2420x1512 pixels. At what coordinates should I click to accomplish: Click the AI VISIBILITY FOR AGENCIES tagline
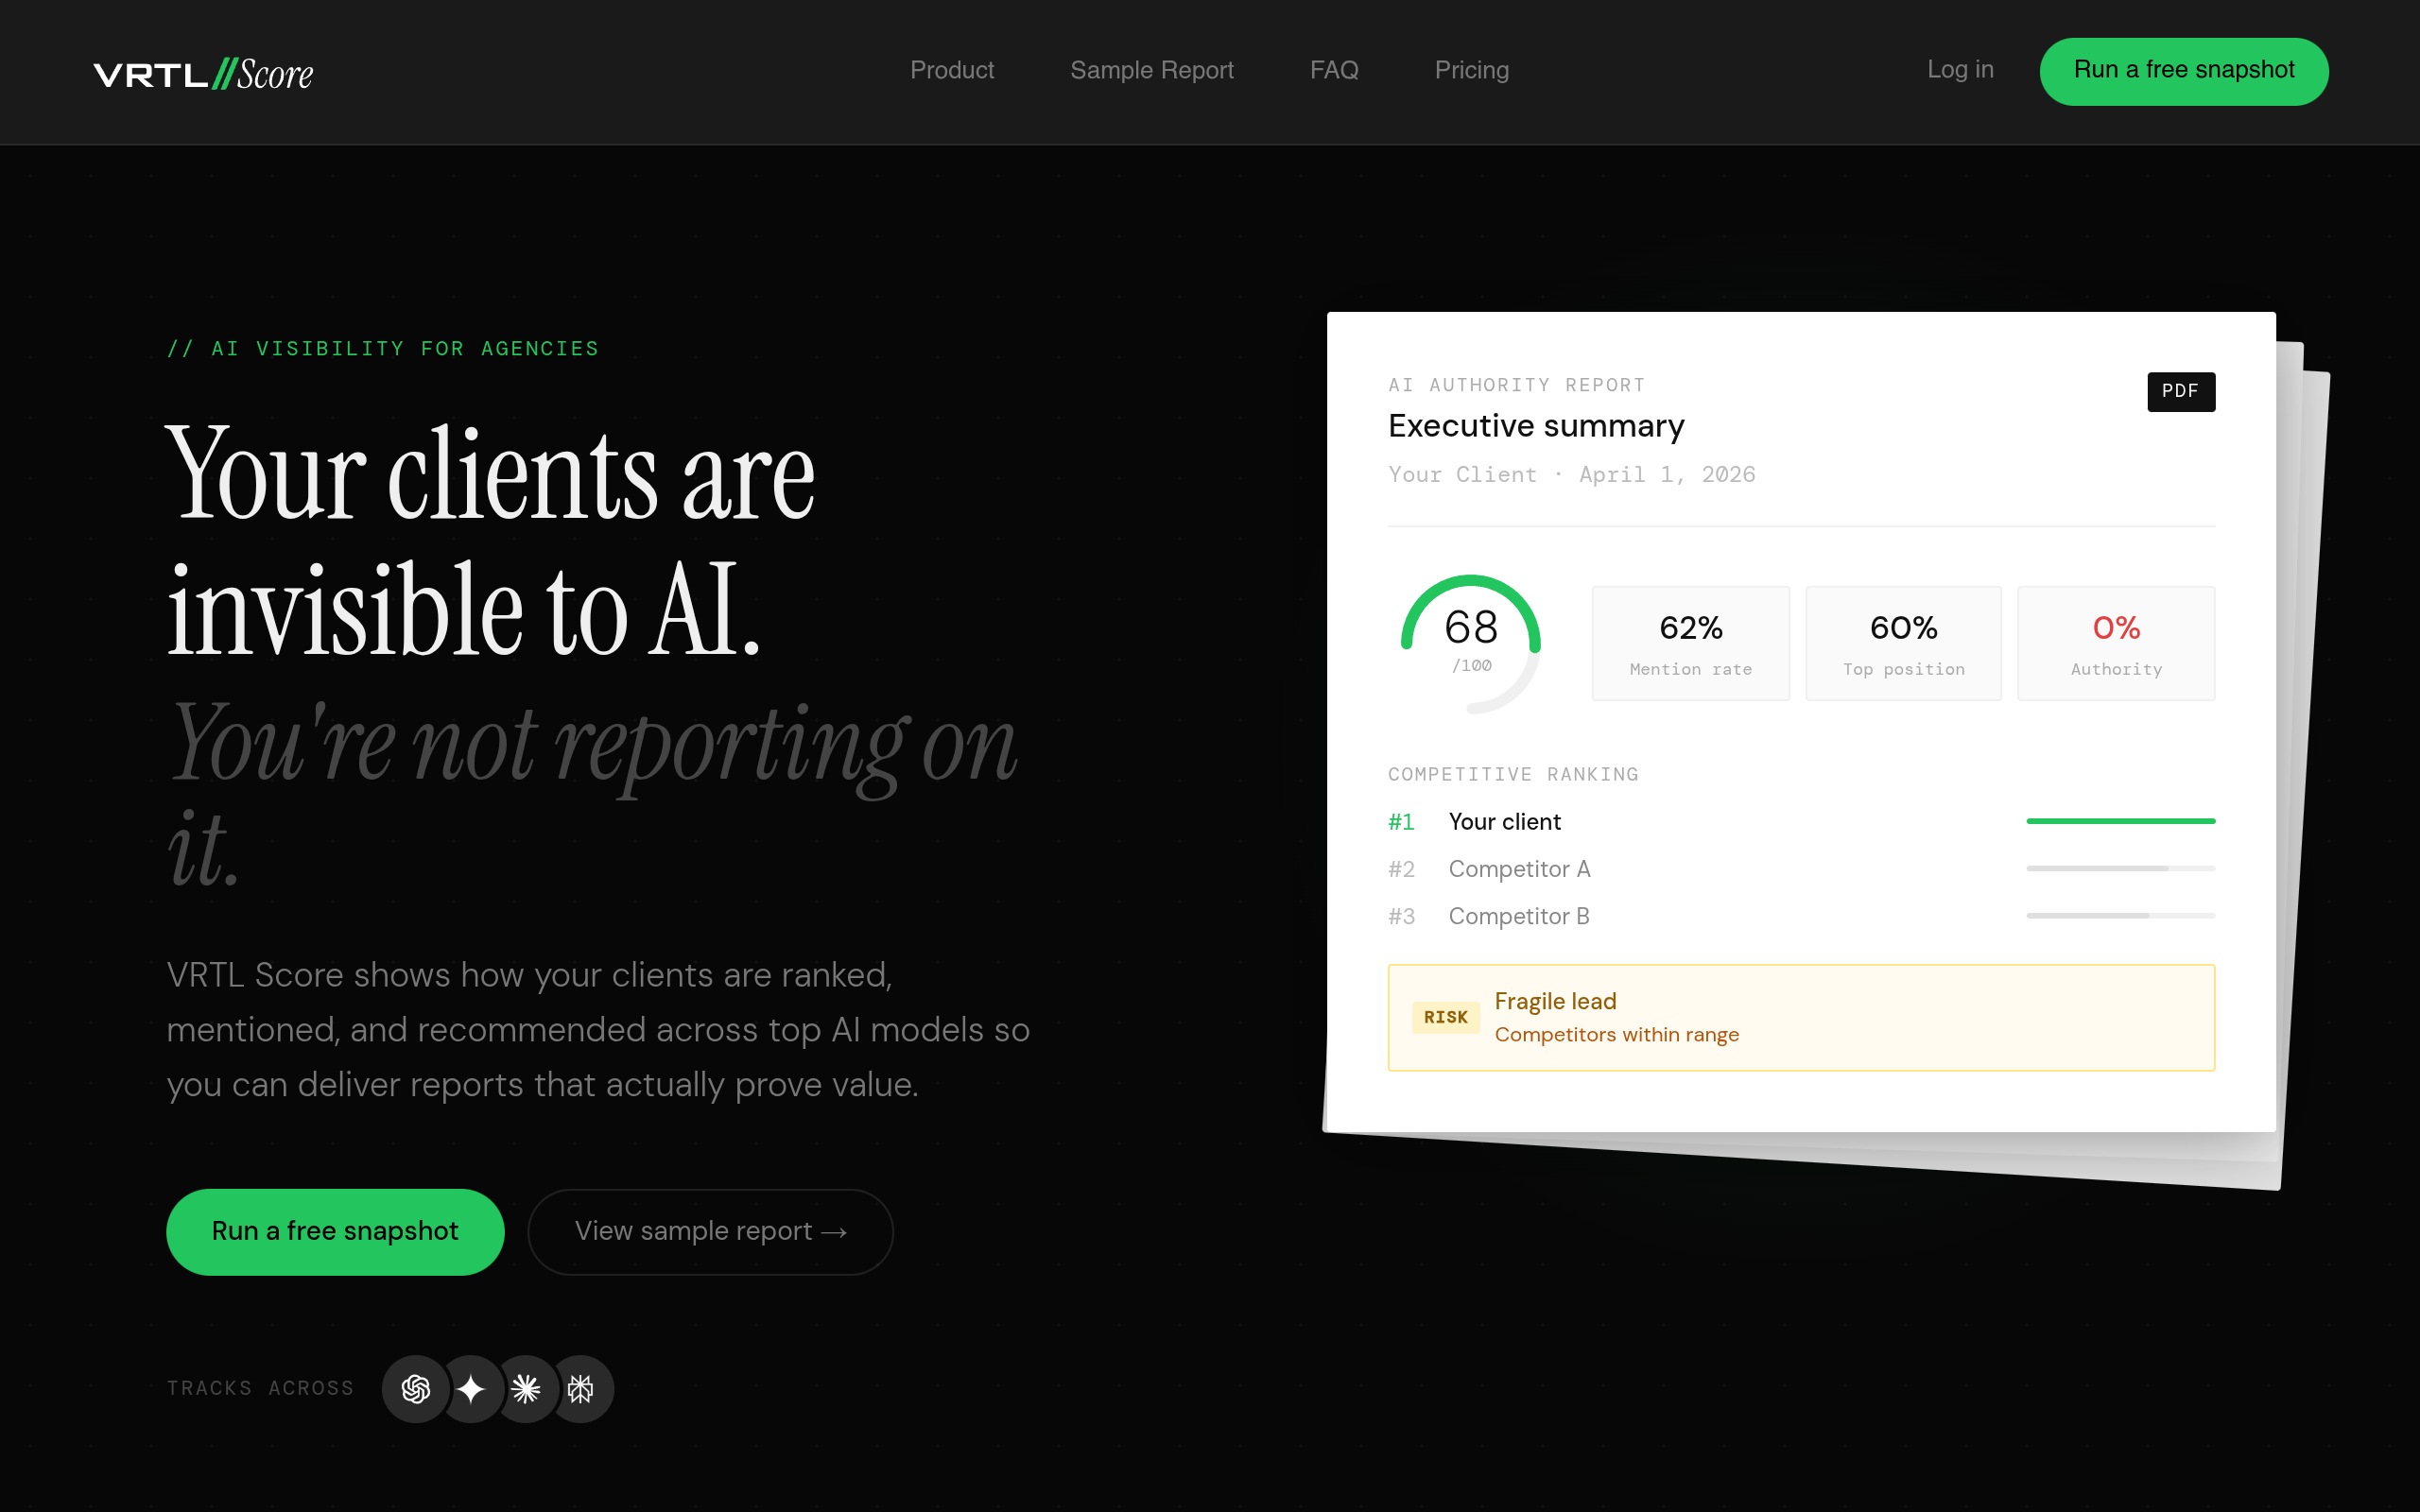[x=383, y=349]
